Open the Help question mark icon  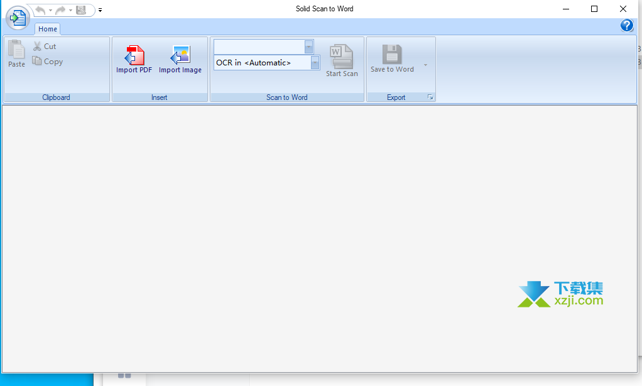(x=627, y=25)
